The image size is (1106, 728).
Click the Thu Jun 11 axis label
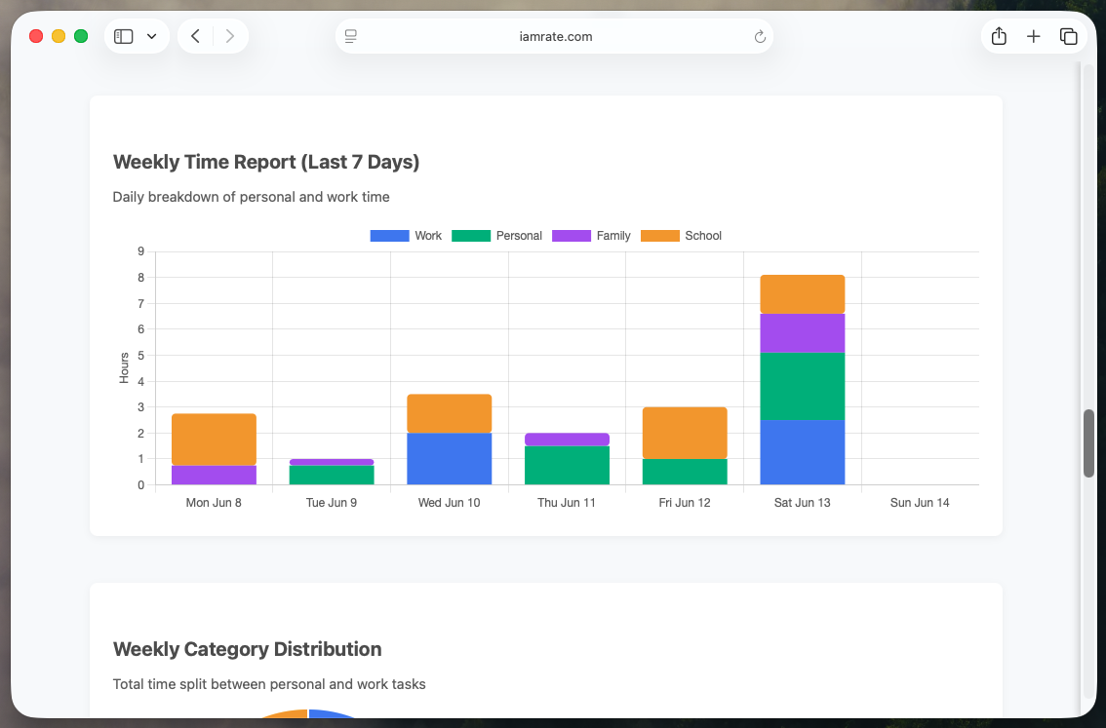coord(567,503)
